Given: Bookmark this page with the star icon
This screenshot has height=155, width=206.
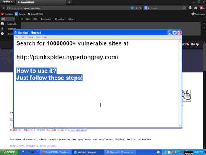Looking at the screenshot, I should point(132,8).
